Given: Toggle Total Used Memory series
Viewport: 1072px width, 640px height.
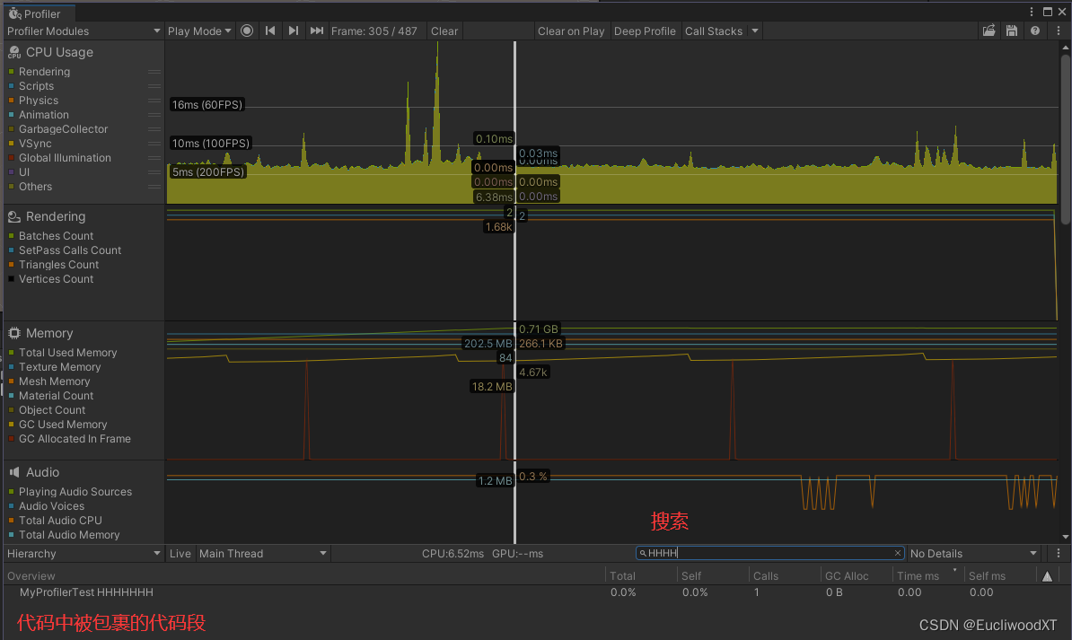Looking at the screenshot, I should click(12, 353).
